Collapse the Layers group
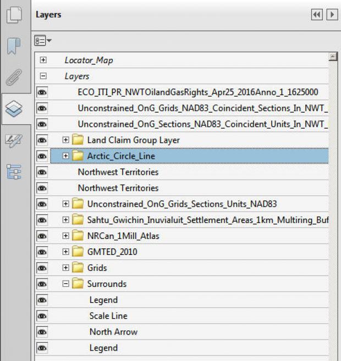The image size is (341, 361). point(43,76)
